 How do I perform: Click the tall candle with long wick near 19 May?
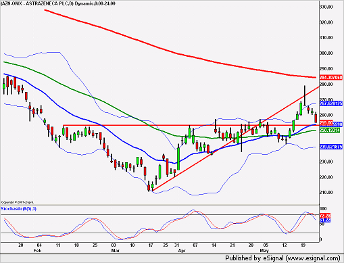pos(305,96)
